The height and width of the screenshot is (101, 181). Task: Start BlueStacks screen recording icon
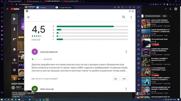(139, 54)
